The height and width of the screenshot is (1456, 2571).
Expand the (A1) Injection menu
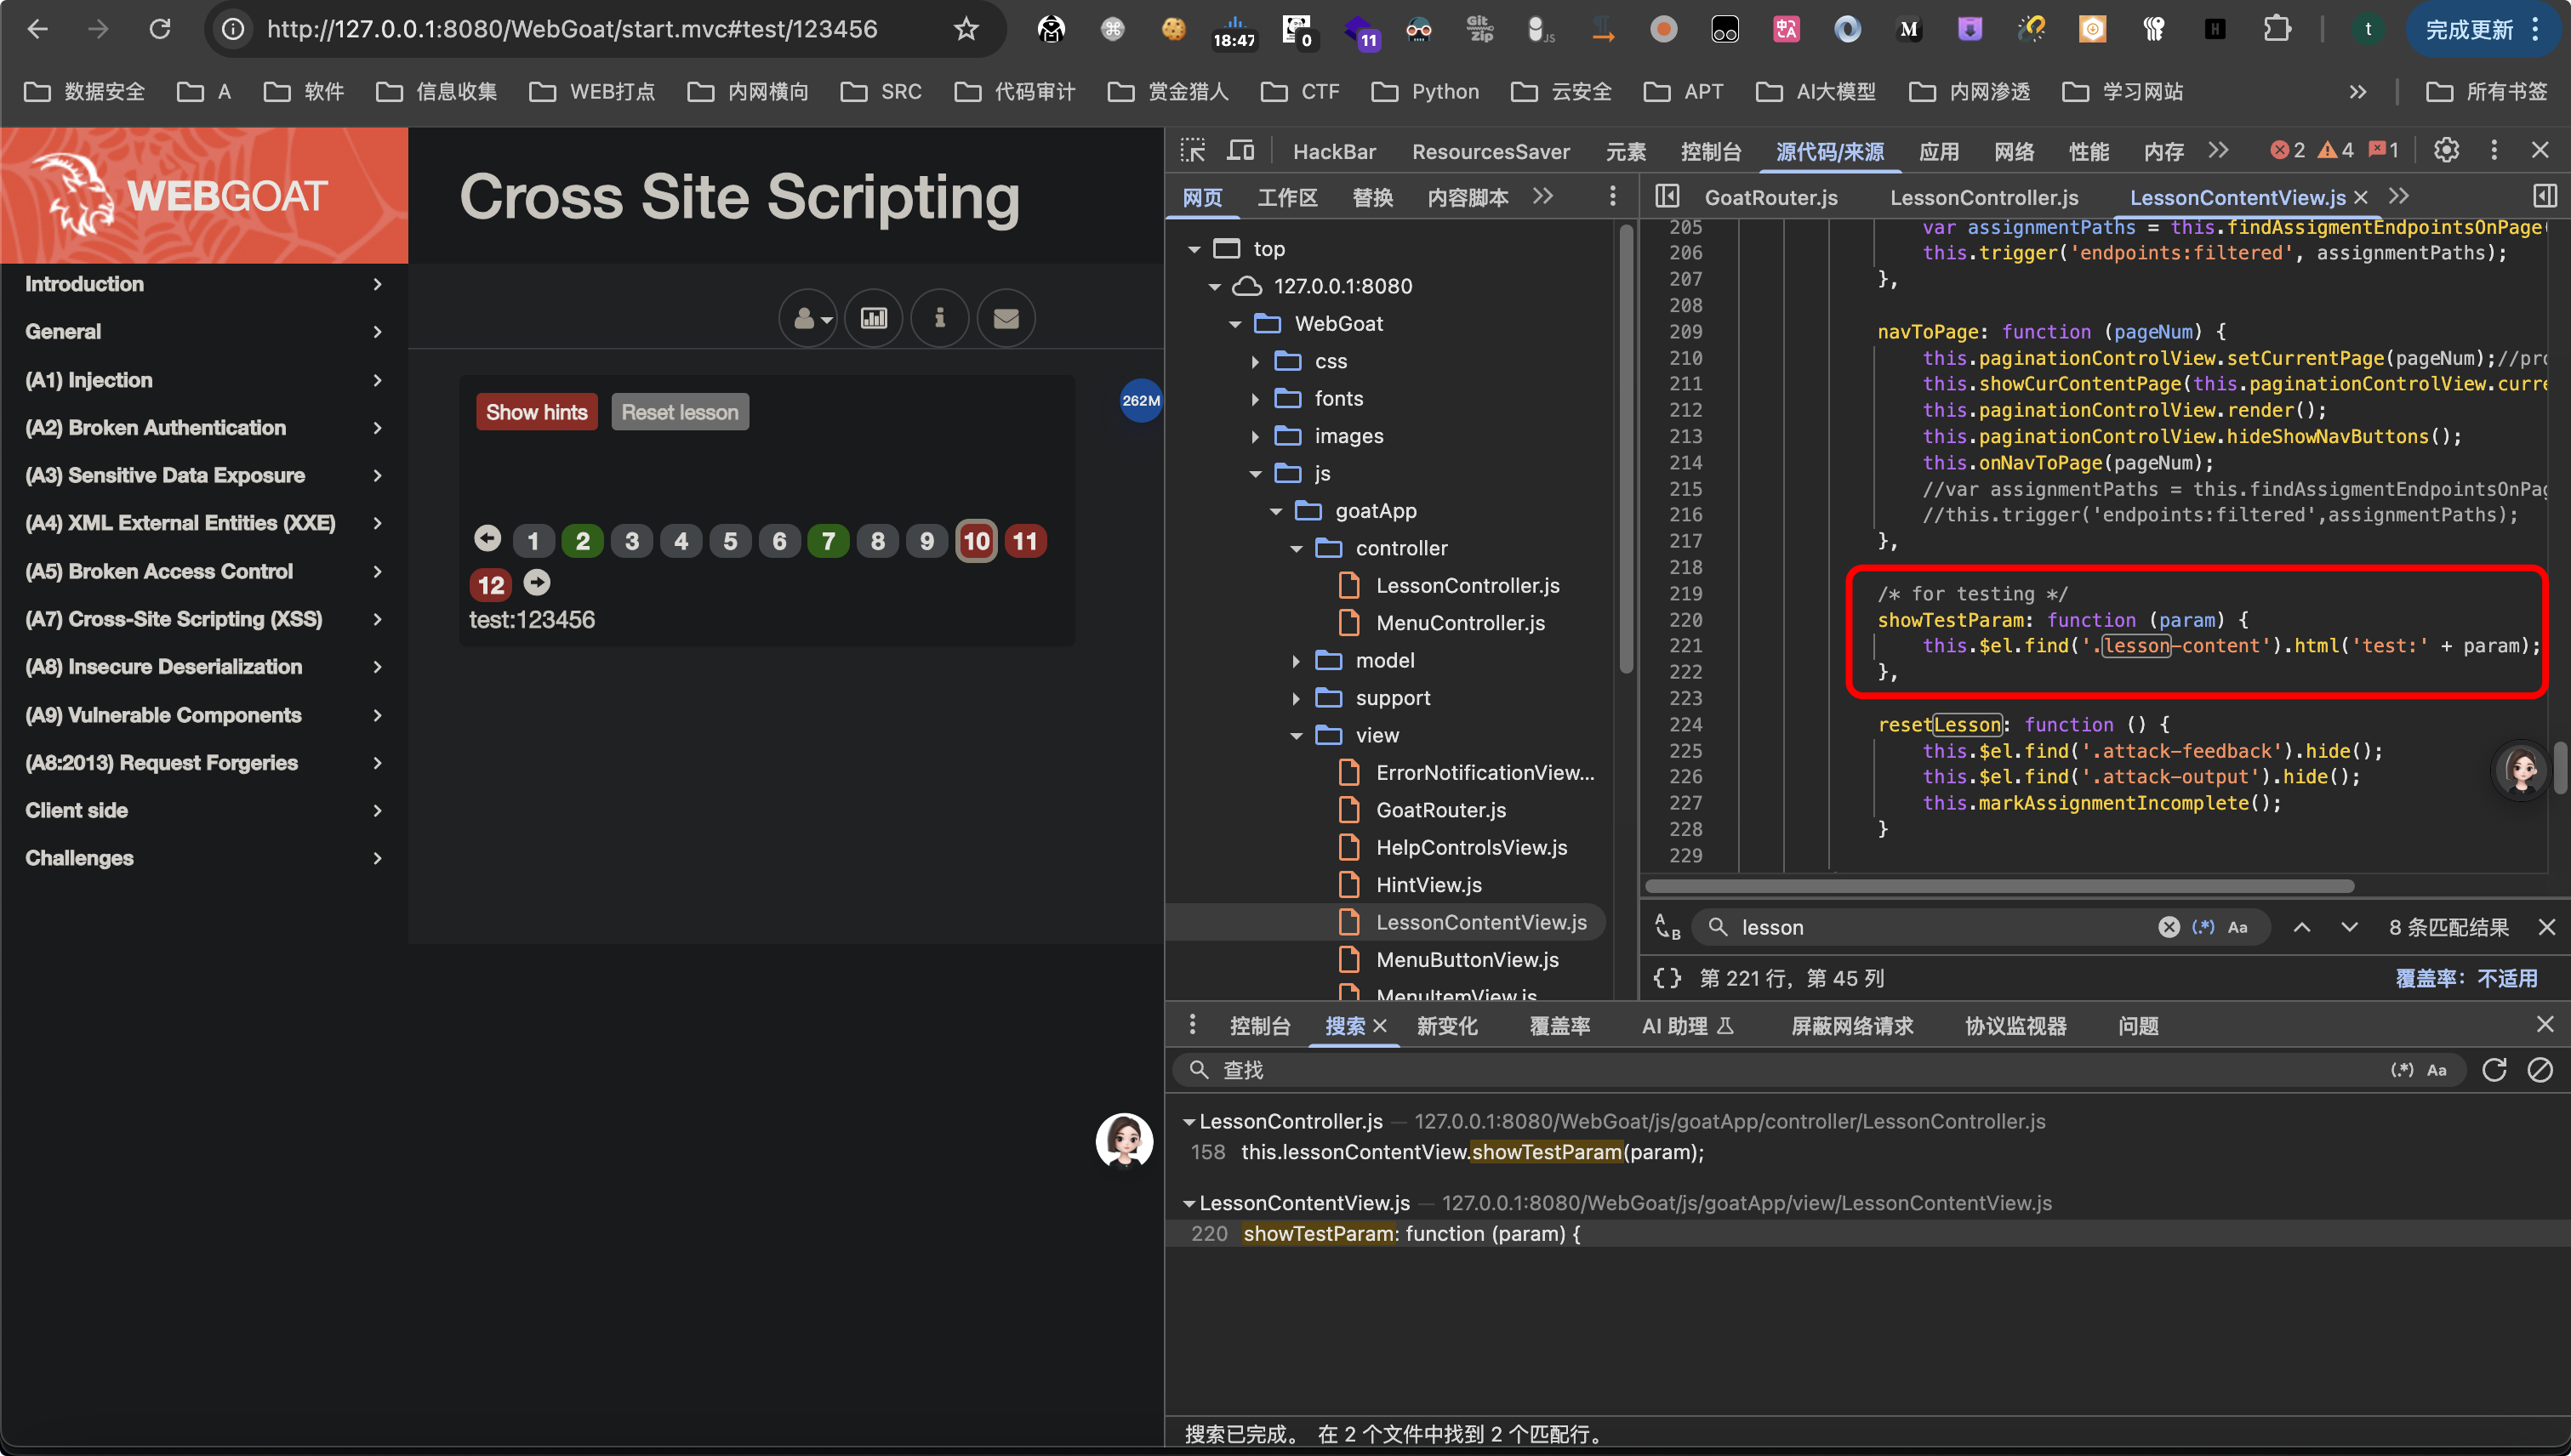(204, 380)
